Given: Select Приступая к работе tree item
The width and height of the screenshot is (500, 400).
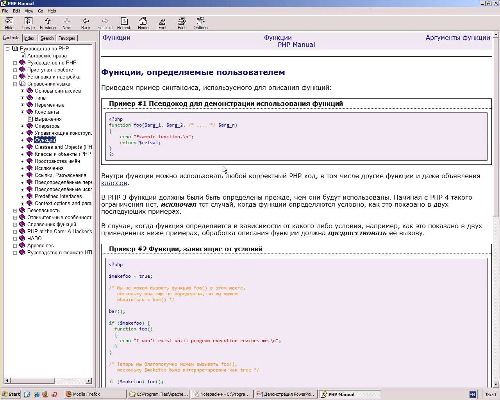Looking at the screenshot, I should (x=50, y=70).
